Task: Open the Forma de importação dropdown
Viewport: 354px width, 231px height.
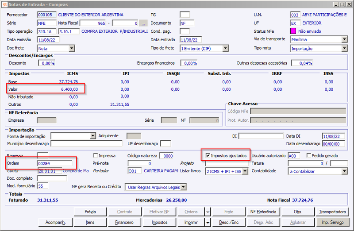Action: [x=93, y=136]
